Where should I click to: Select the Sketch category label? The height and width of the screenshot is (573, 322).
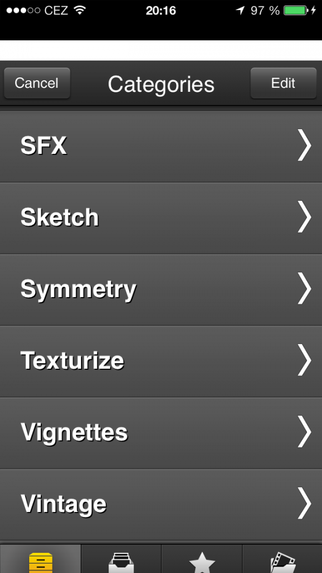tap(59, 218)
